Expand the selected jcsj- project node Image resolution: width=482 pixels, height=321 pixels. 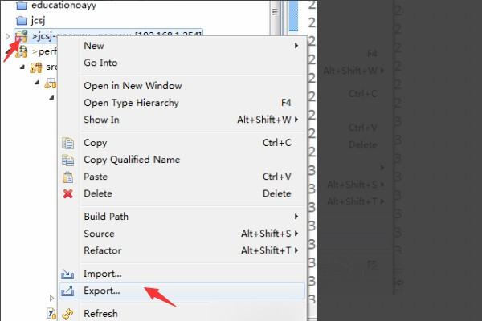pyautogui.click(x=8, y=36)
